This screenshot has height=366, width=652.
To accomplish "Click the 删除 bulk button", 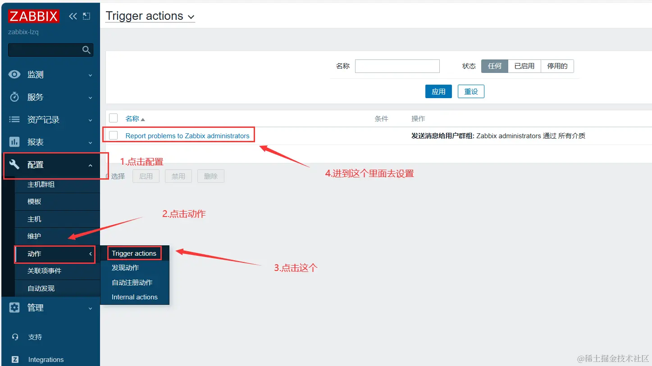I will point(211,176).
